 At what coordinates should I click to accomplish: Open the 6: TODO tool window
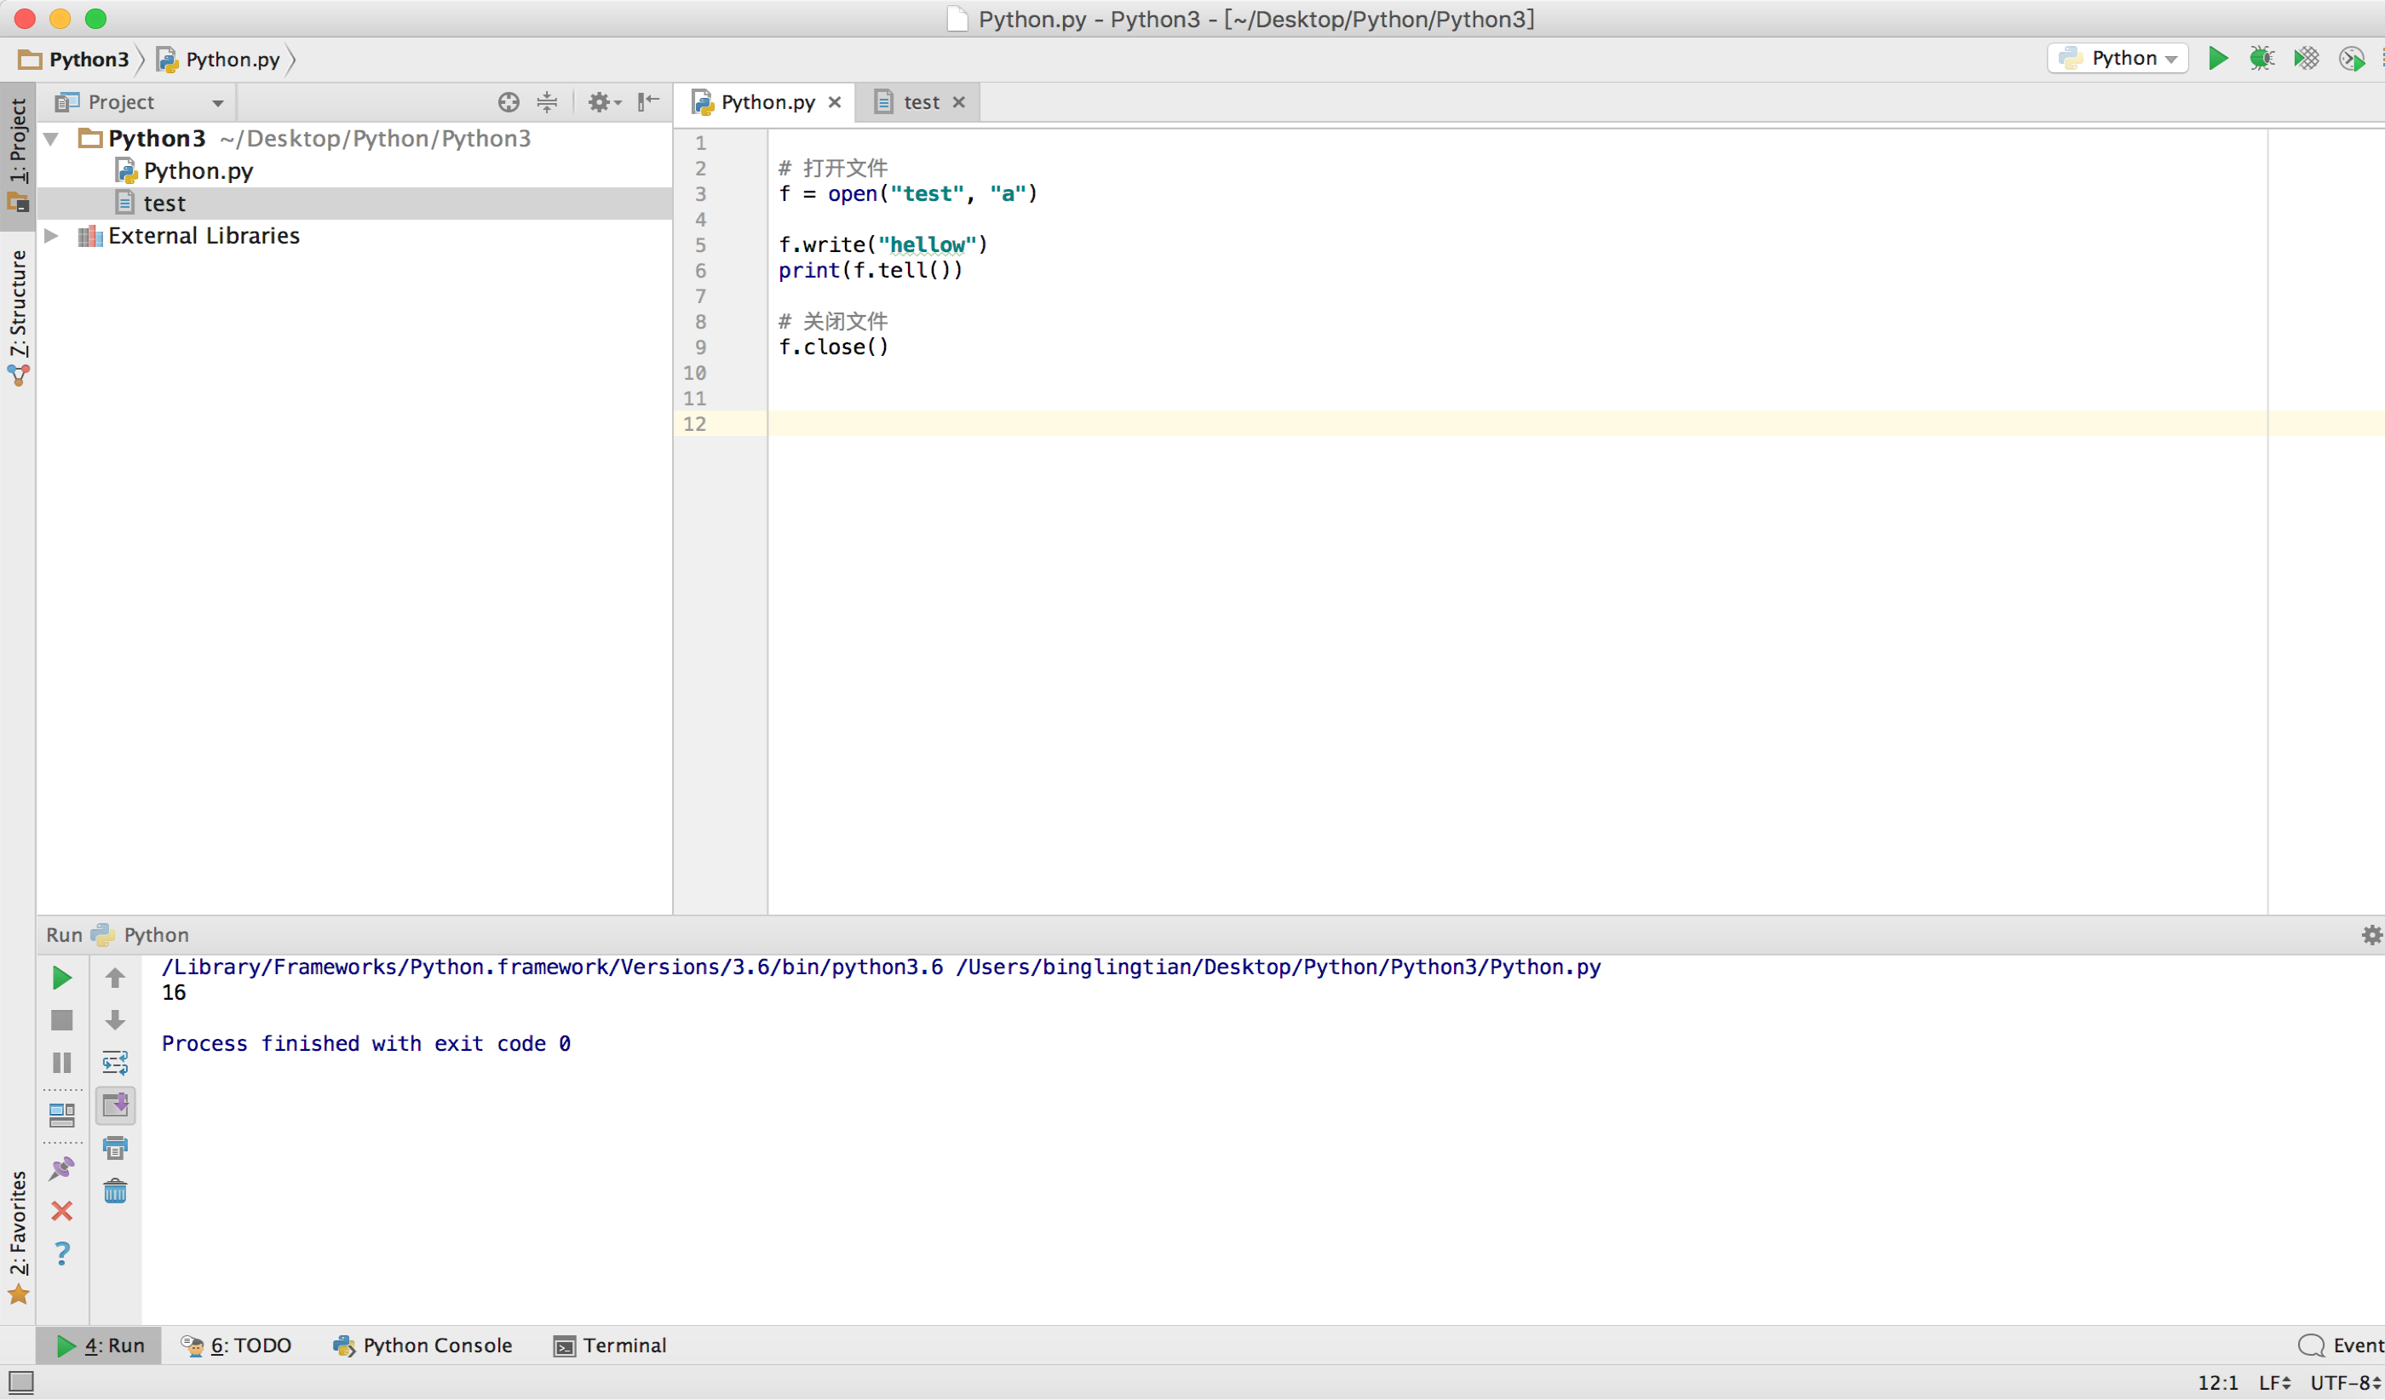(x=237, y=1345)
